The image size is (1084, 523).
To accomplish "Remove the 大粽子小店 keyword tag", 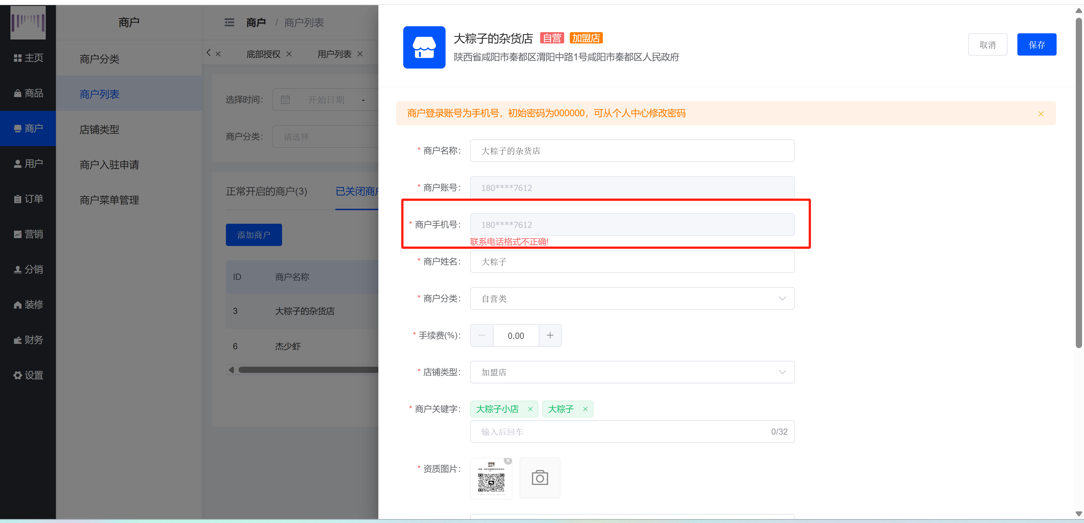I will (530, 409).
